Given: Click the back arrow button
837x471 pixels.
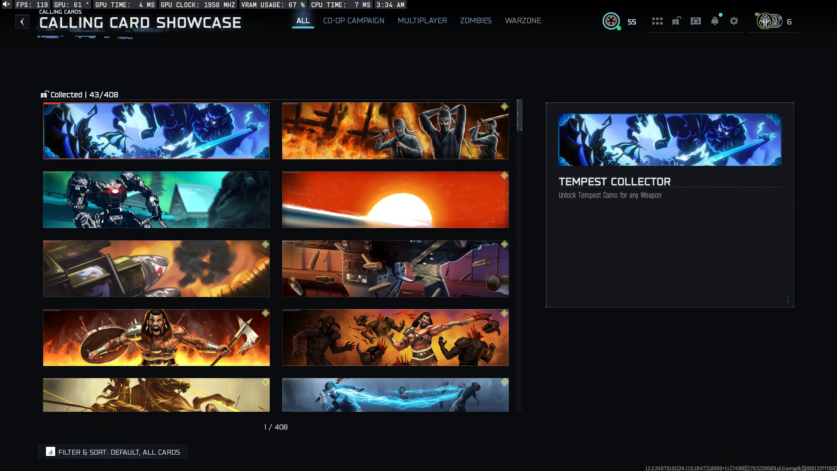Looking at the screenshot, I should coord(22,22).
